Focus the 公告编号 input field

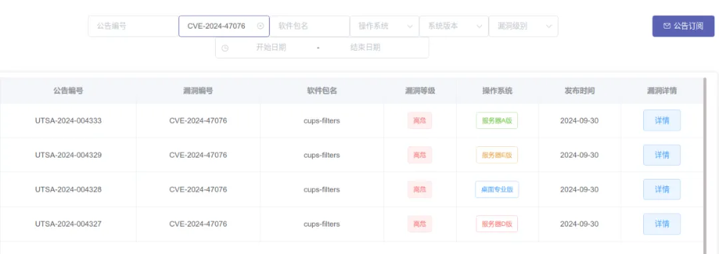tap(133, 26)
